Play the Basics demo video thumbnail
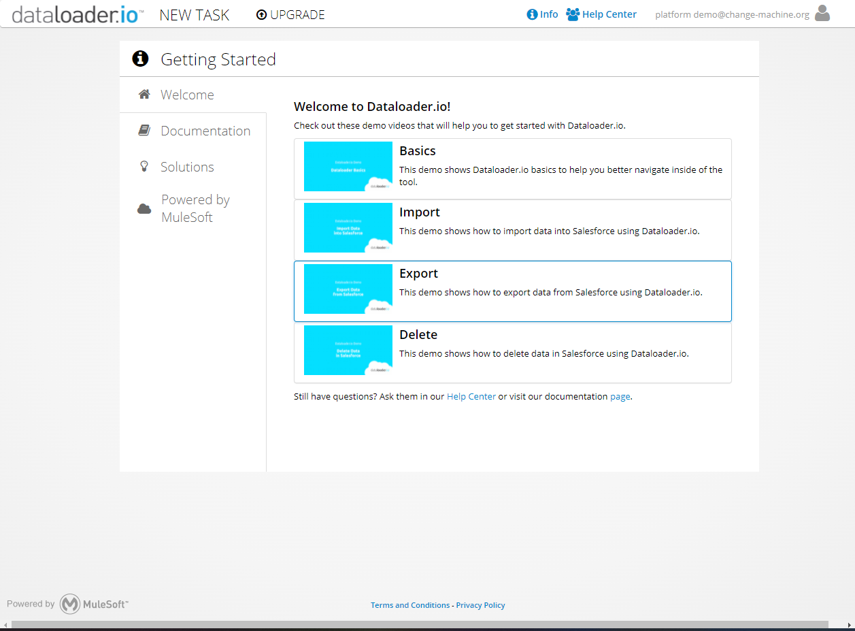Screen dimensions: 855x631 pyautogui.click(x=348, y=166)
